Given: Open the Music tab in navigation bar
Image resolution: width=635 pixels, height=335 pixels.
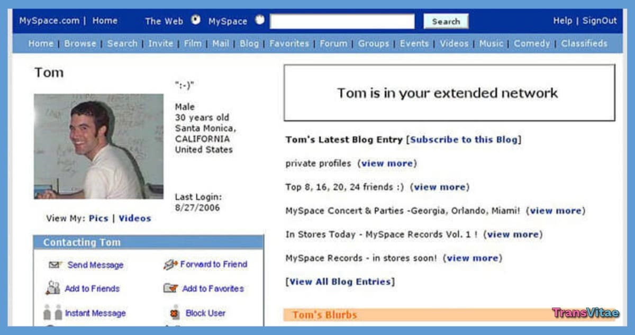Looking at the screenshot, I should [x=491, y=43].
